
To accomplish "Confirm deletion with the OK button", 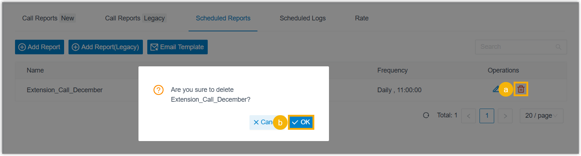I will pyautogui.click(x=301, y=122).
